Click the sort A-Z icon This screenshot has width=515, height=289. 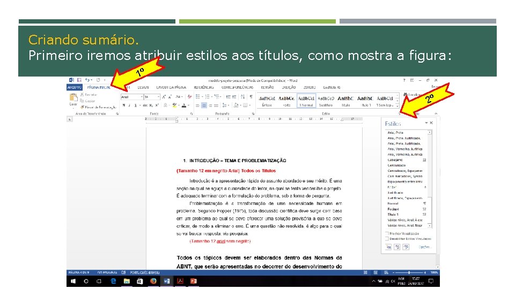(242, 97)
